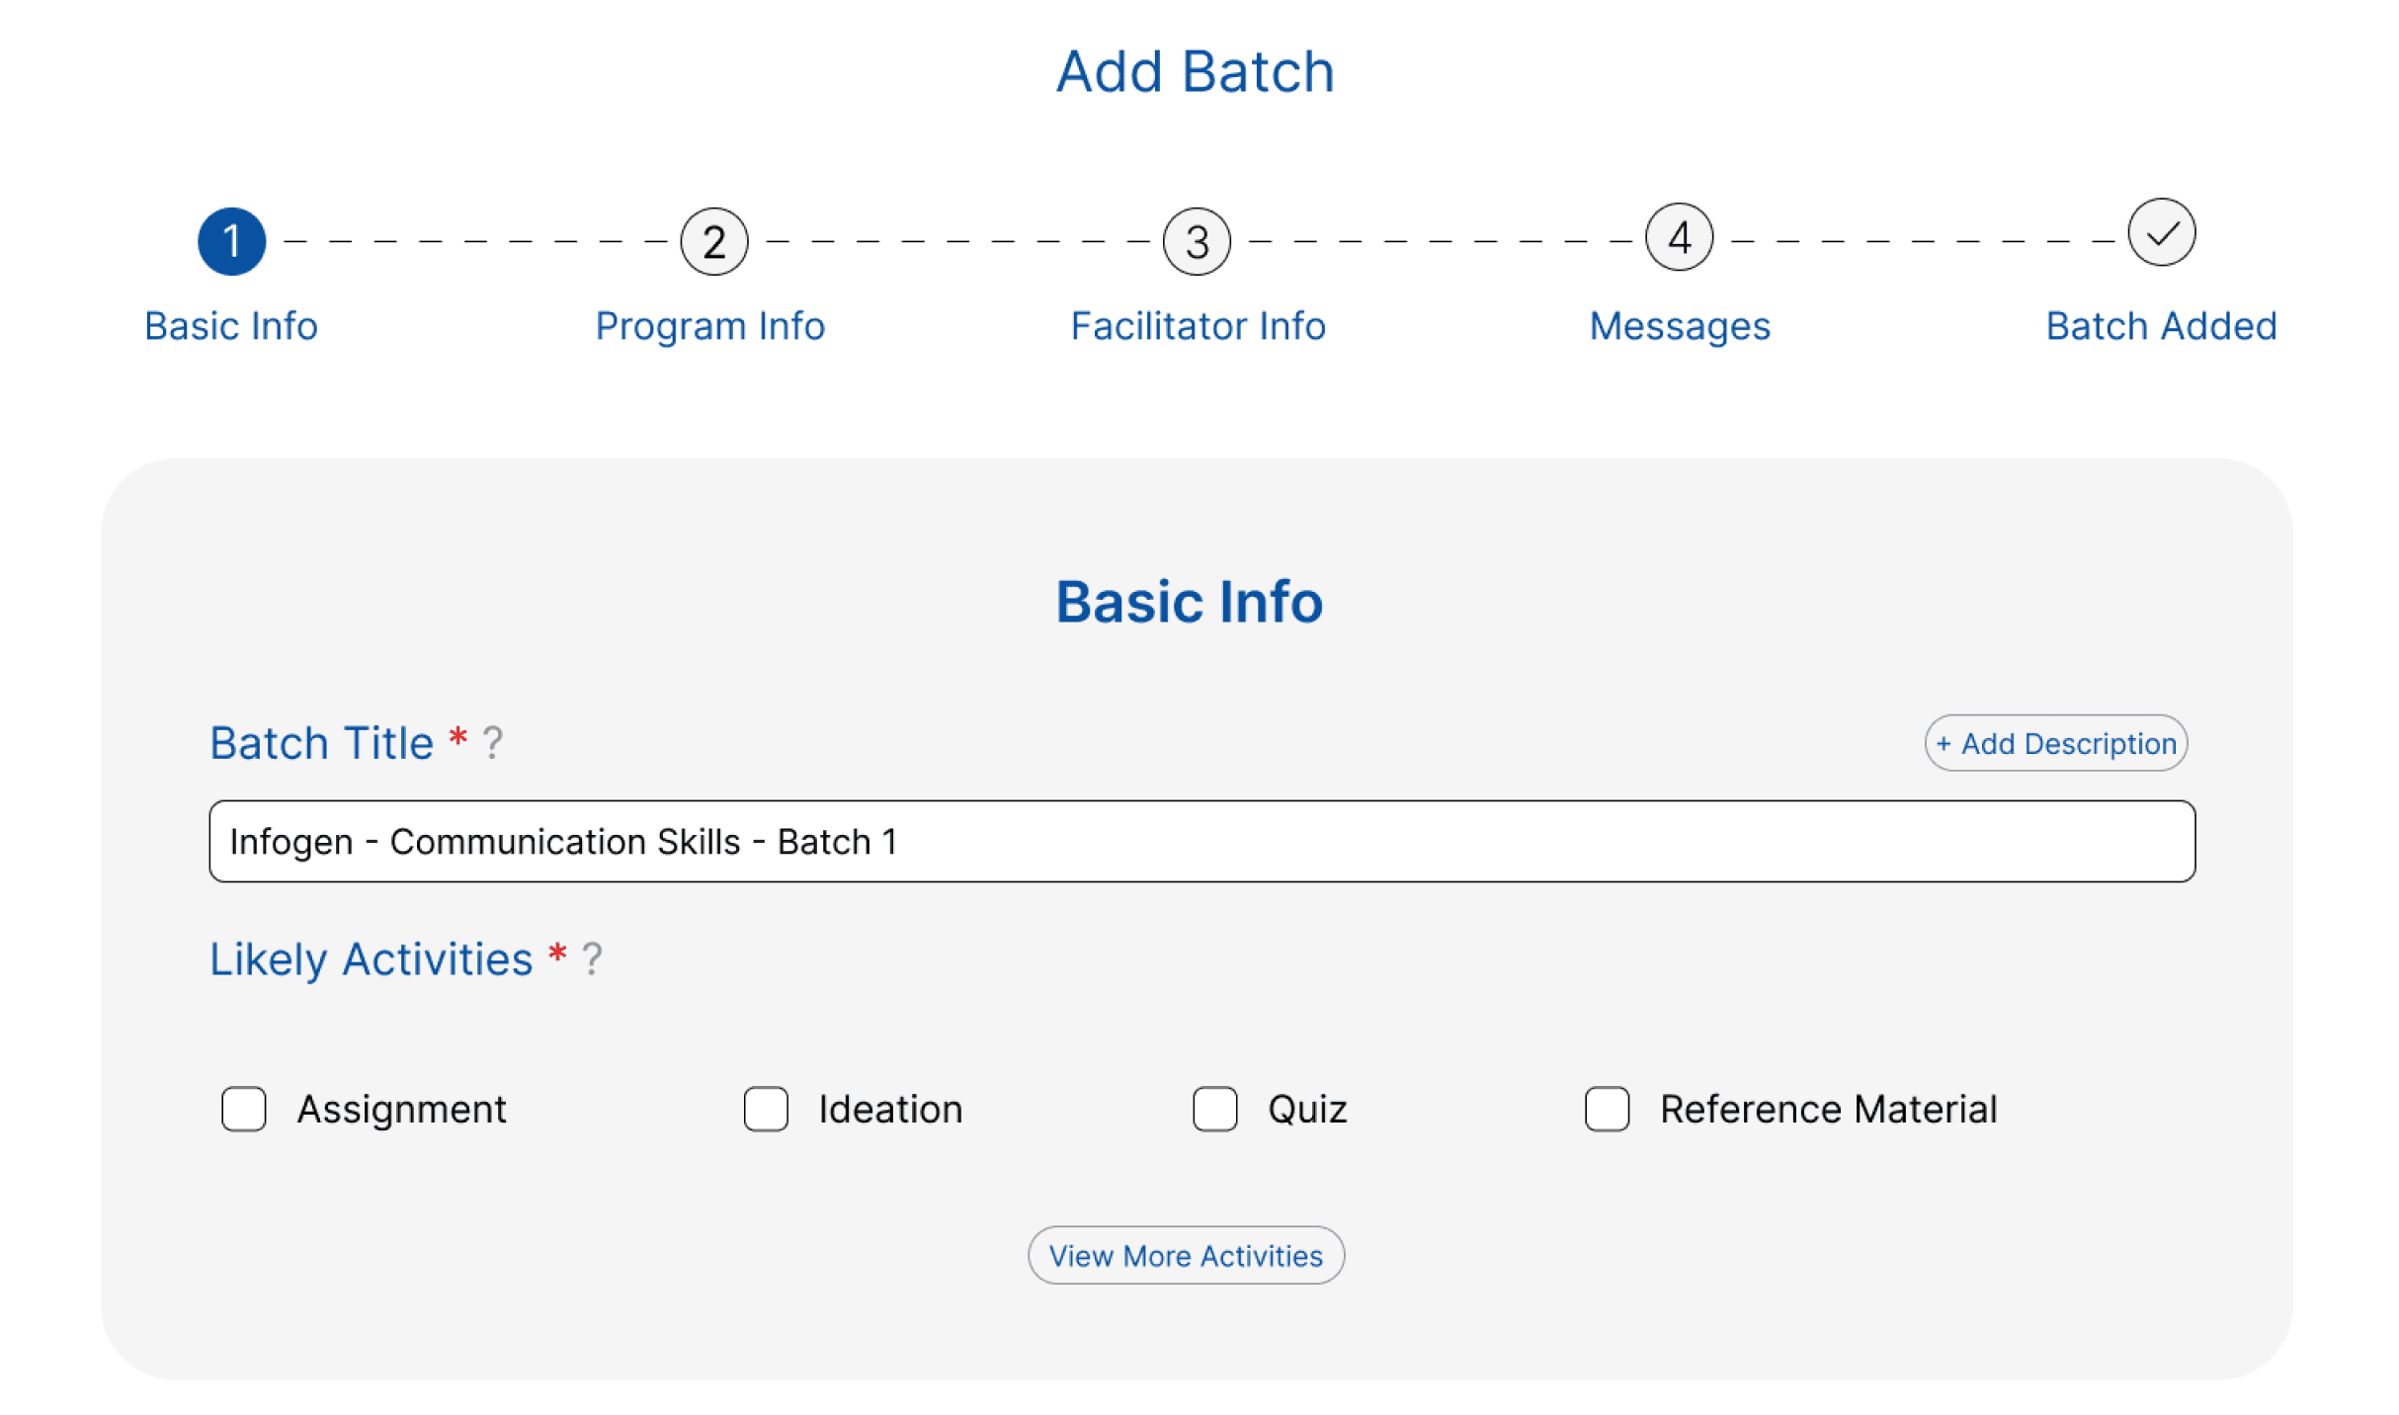Image resolution: width=2399 pixels, height=1415 pixels.
Task: Enable the Assignment checkbox
Action: 244,1109
